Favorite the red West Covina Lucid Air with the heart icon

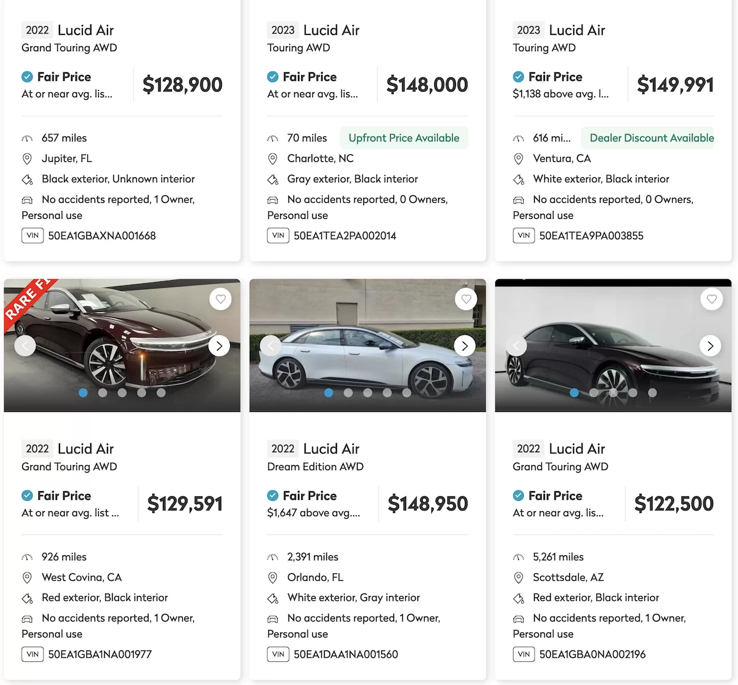pyautogui.click(x=220, y=299)
